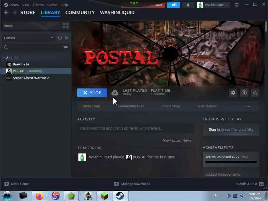268x201 pixels.
Task: Open the game info icon
Action: [244, 93]
